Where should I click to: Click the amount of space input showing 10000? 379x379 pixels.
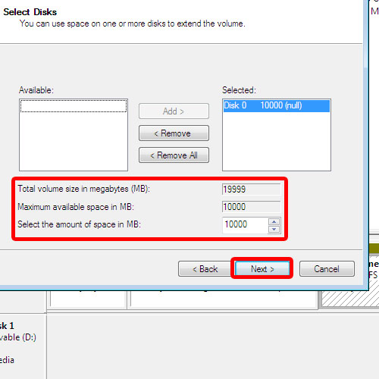pos(245,224)
